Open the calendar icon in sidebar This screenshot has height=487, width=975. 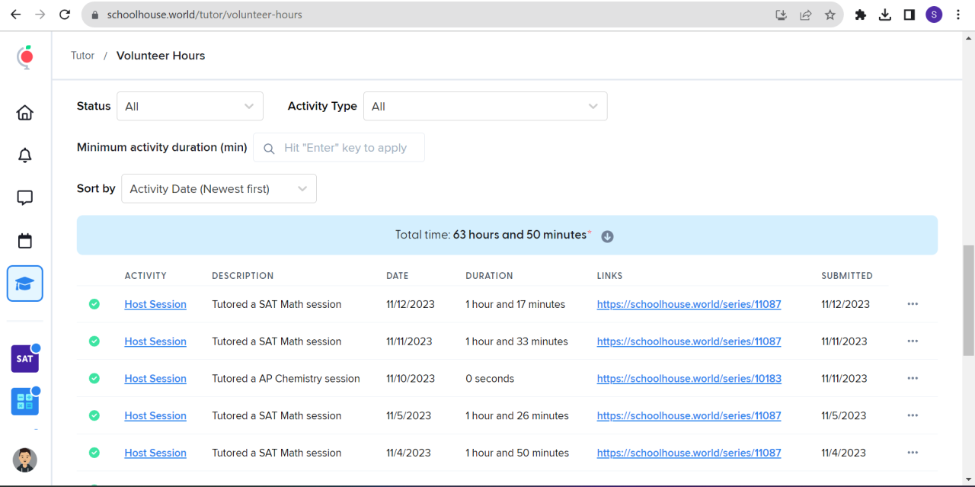25,241
